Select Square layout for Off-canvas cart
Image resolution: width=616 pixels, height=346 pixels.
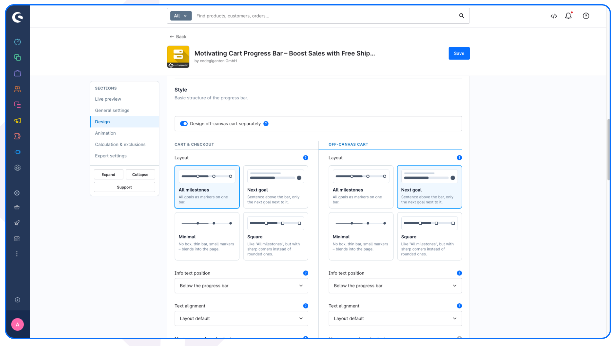coord(429,236)
